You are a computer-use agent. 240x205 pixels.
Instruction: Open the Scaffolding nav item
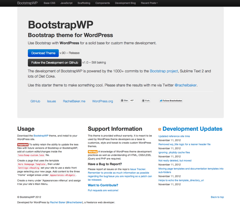coord(84,3)
